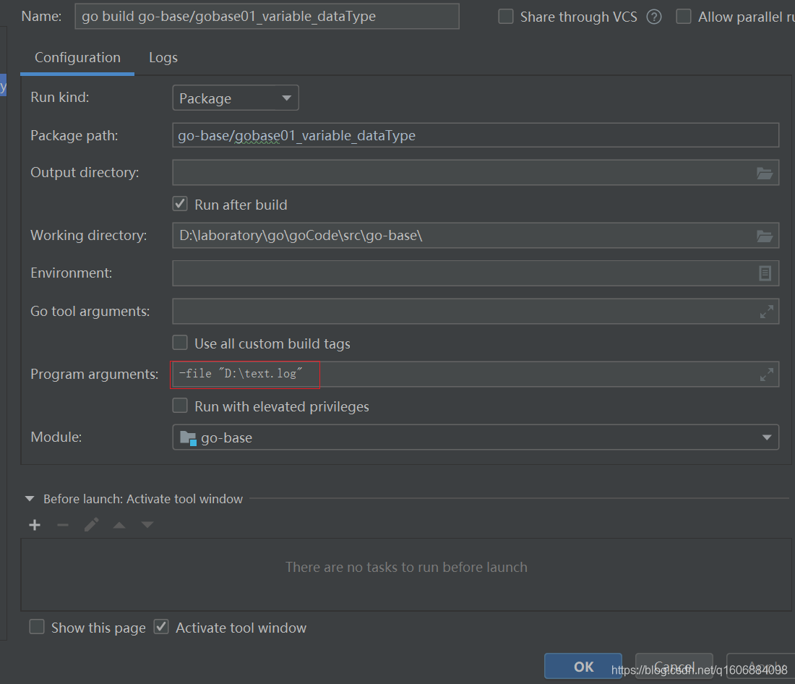Toggle Share through VCS checkbox

[x=505, y=17]
